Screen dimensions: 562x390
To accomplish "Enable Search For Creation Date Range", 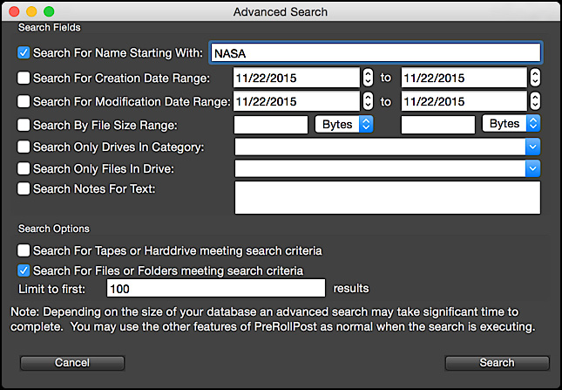I will click(24, 78).
